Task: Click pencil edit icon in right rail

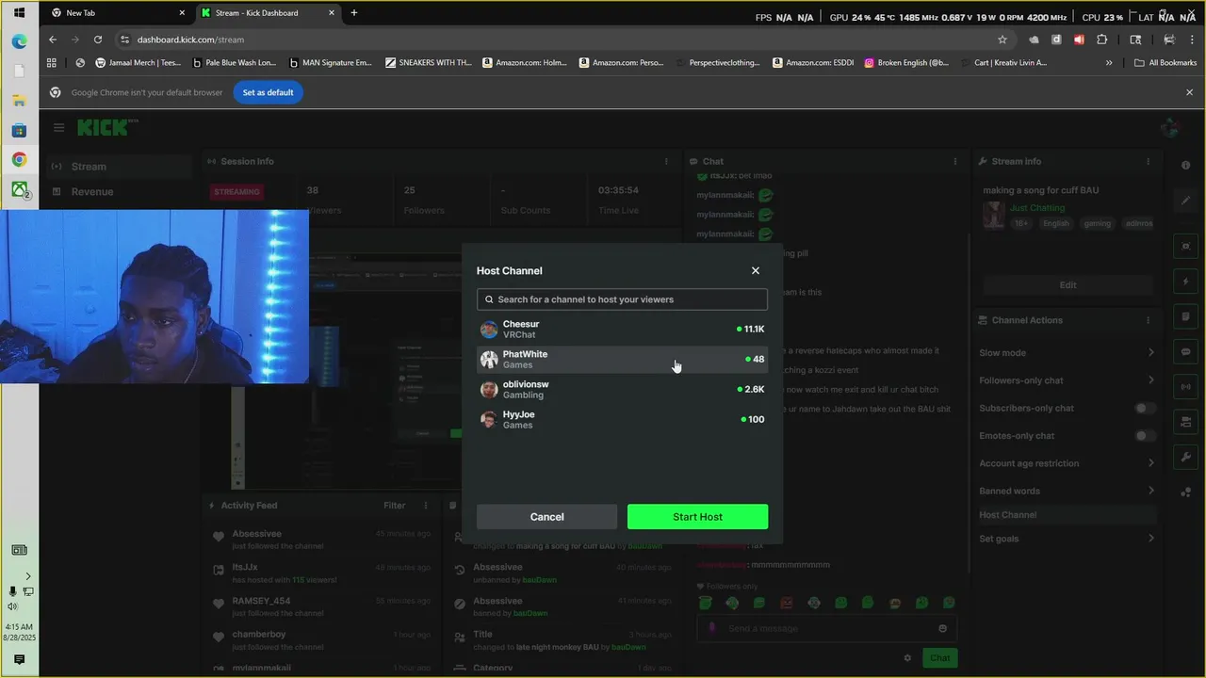Action: [1185, 201]
